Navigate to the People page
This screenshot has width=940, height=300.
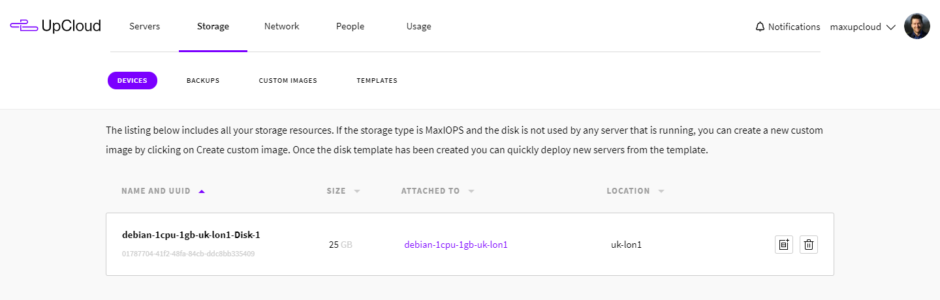(x=350, y=27)
